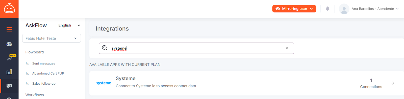Image resolution: width=404 pixels, height=99 pixels.
Task: Open the English language dropdown
Action: (x=69, y=25)
